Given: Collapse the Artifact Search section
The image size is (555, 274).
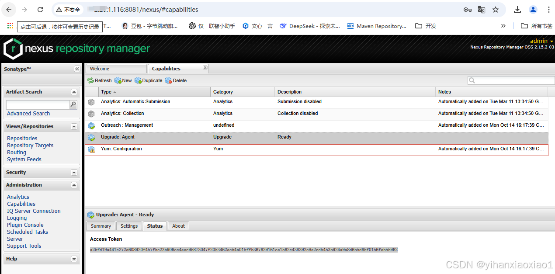Looking at the screenshot, I should [x=74, y=92].
